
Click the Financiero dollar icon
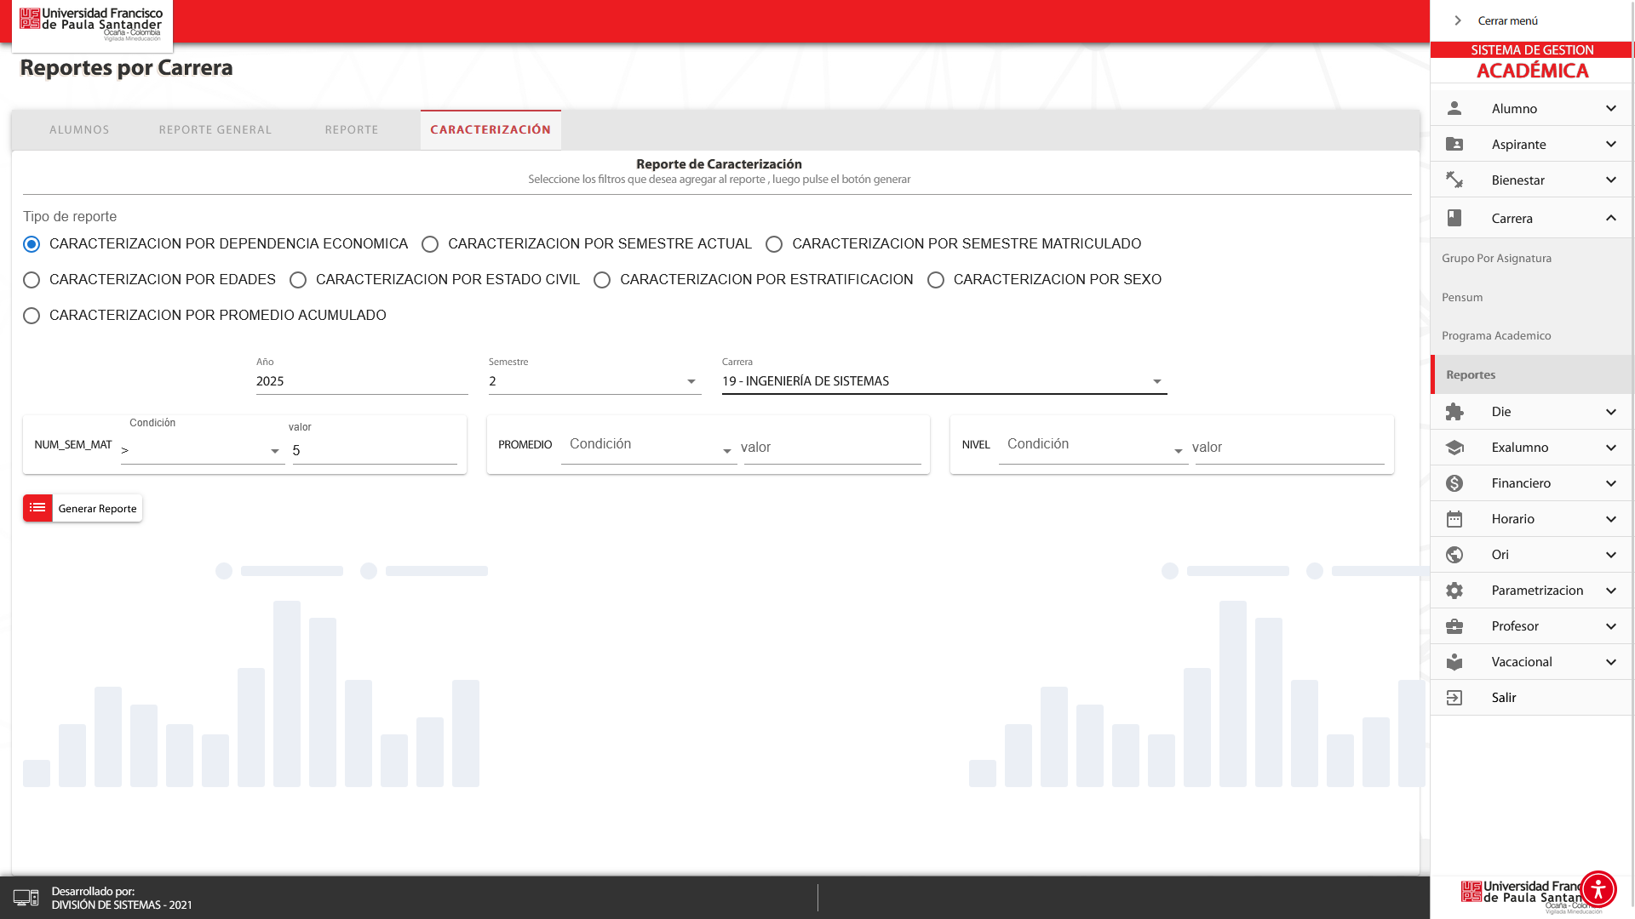click(x=1454, y=483)
